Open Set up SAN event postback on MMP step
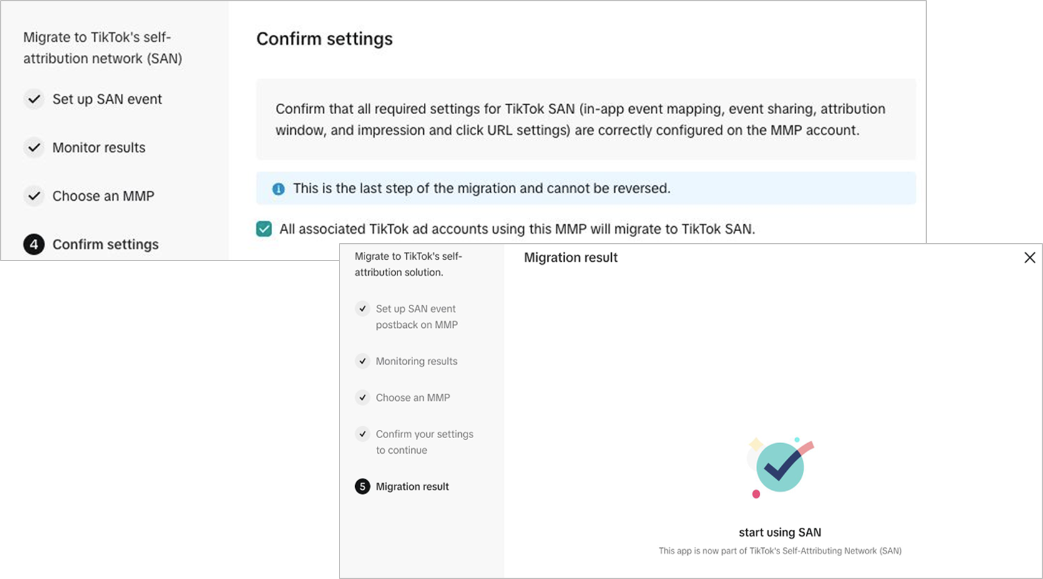This screenshot has height=579, width=1043. (417, 317)
